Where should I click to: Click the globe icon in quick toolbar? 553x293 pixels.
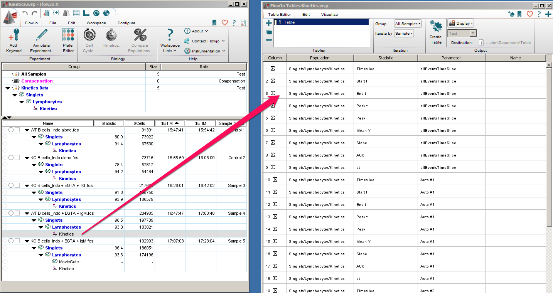click(x=106, y=13)
